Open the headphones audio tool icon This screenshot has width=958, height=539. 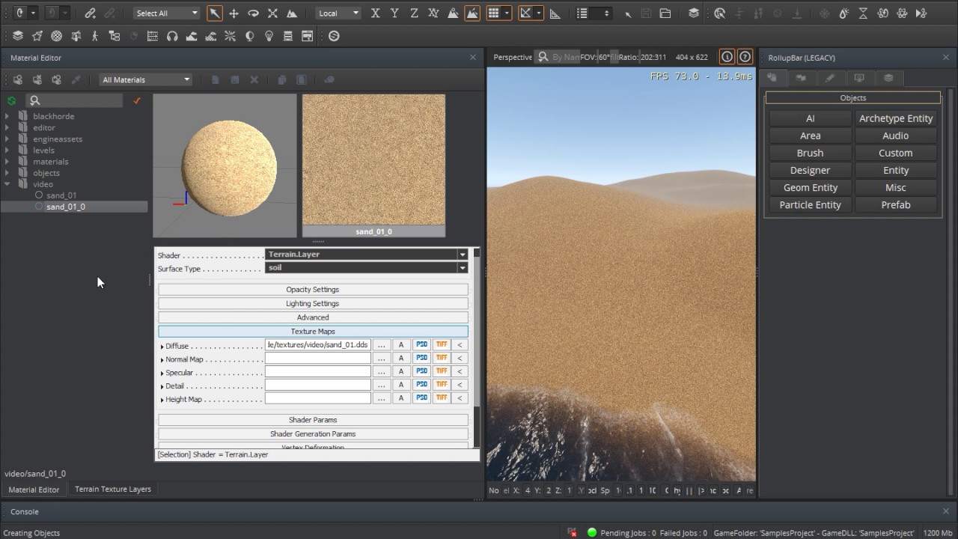[172, 36]
